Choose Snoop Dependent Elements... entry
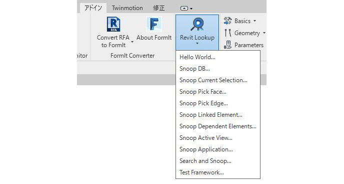344x184 pixels. (x=218, y=126)
